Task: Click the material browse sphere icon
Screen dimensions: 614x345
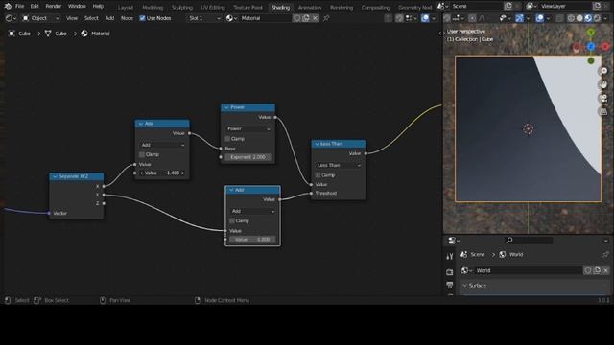Action: coord(230,18)
